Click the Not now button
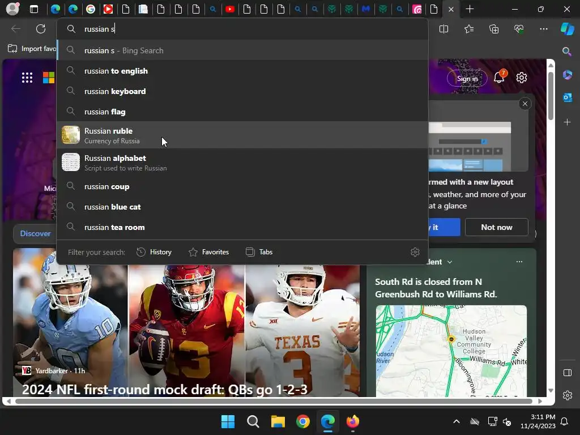580x435 pixels. [x=496, y=227]
